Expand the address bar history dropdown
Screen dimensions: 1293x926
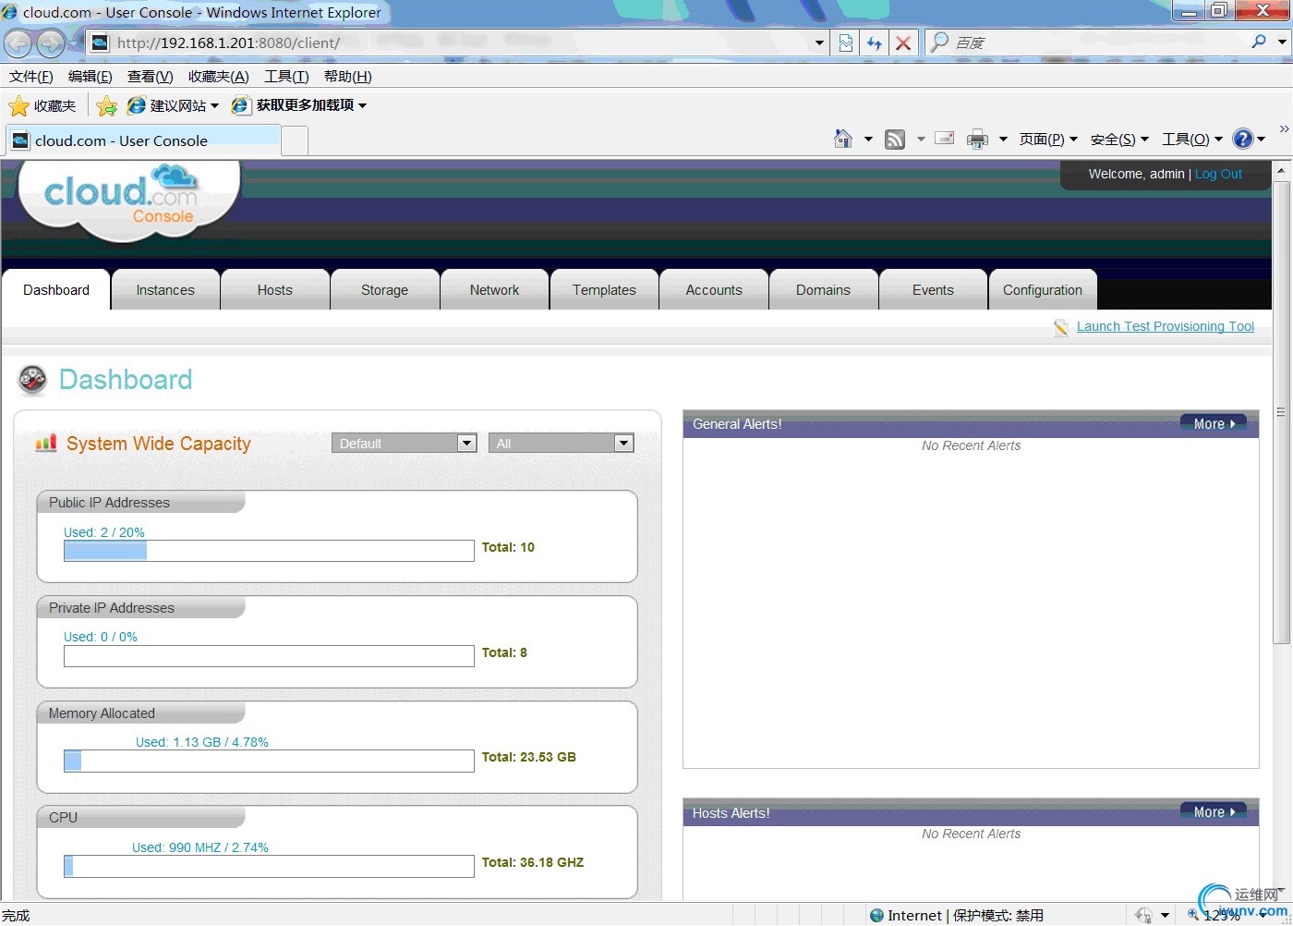[819, 43]
